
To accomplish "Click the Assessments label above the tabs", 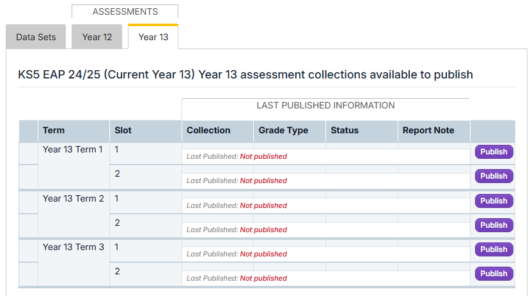I will (x=125, y=11).
